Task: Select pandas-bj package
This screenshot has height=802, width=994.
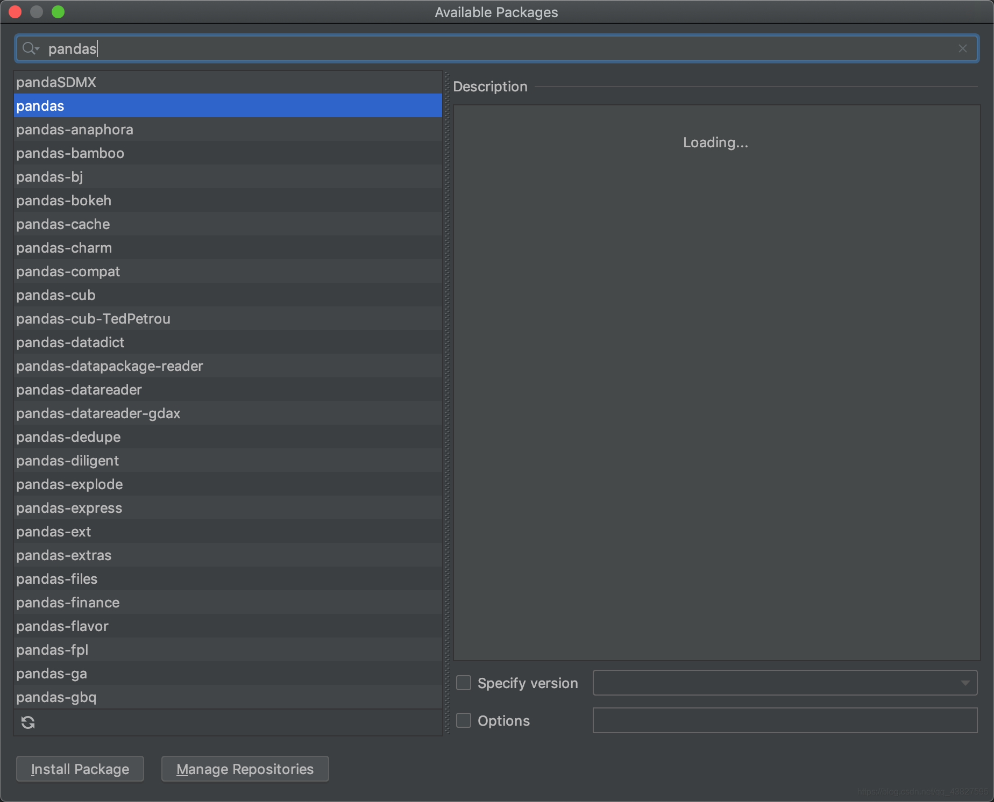Action: 228,177
